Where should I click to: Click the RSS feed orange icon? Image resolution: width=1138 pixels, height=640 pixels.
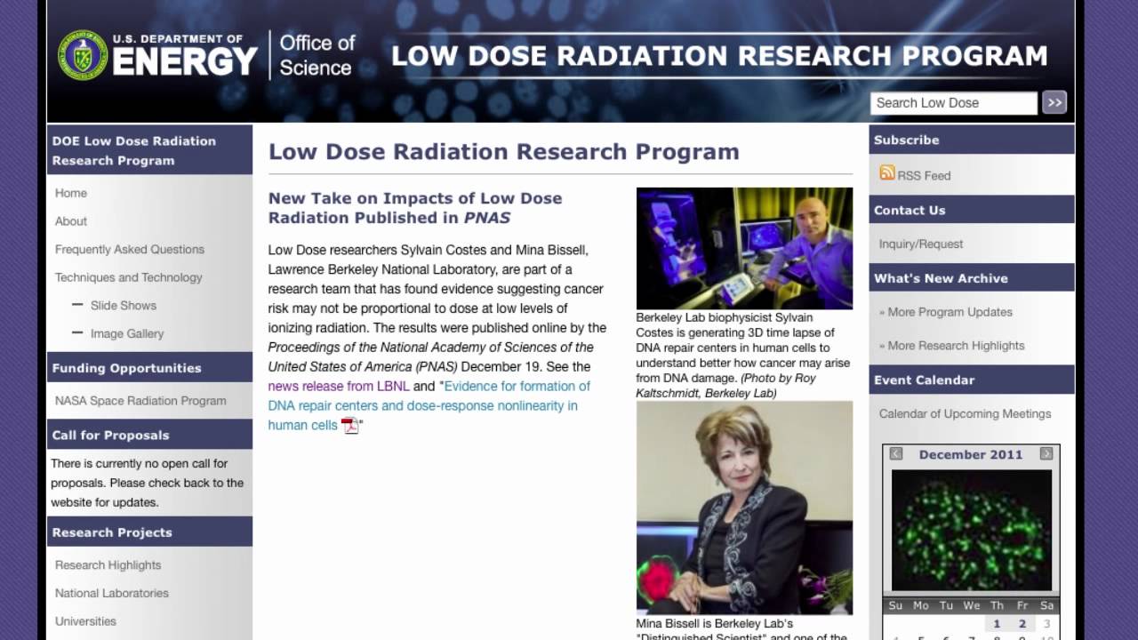[x=886, y=172]
